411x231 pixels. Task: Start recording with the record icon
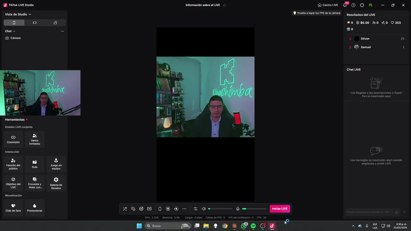coord(168,209)
